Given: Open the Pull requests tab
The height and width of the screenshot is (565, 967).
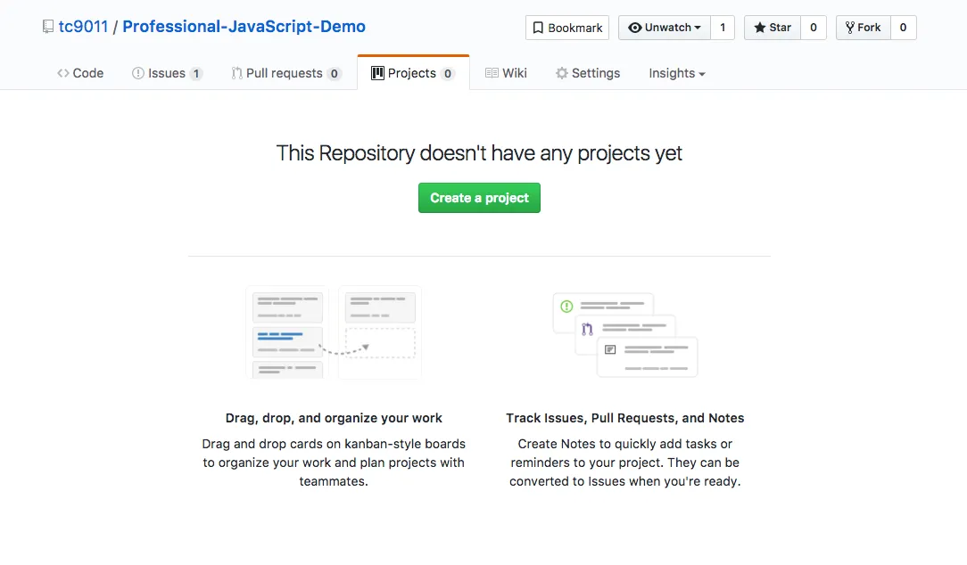Looking at the screenshot, I should [x=285, y=73].
